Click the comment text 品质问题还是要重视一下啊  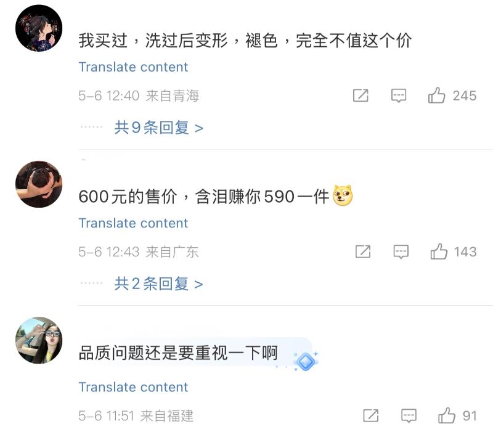[x=178, y=353]
